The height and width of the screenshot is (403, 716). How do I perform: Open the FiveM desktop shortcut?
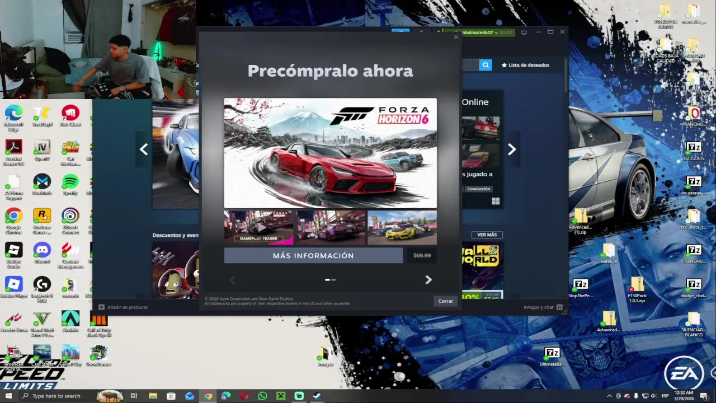[42, 185]
